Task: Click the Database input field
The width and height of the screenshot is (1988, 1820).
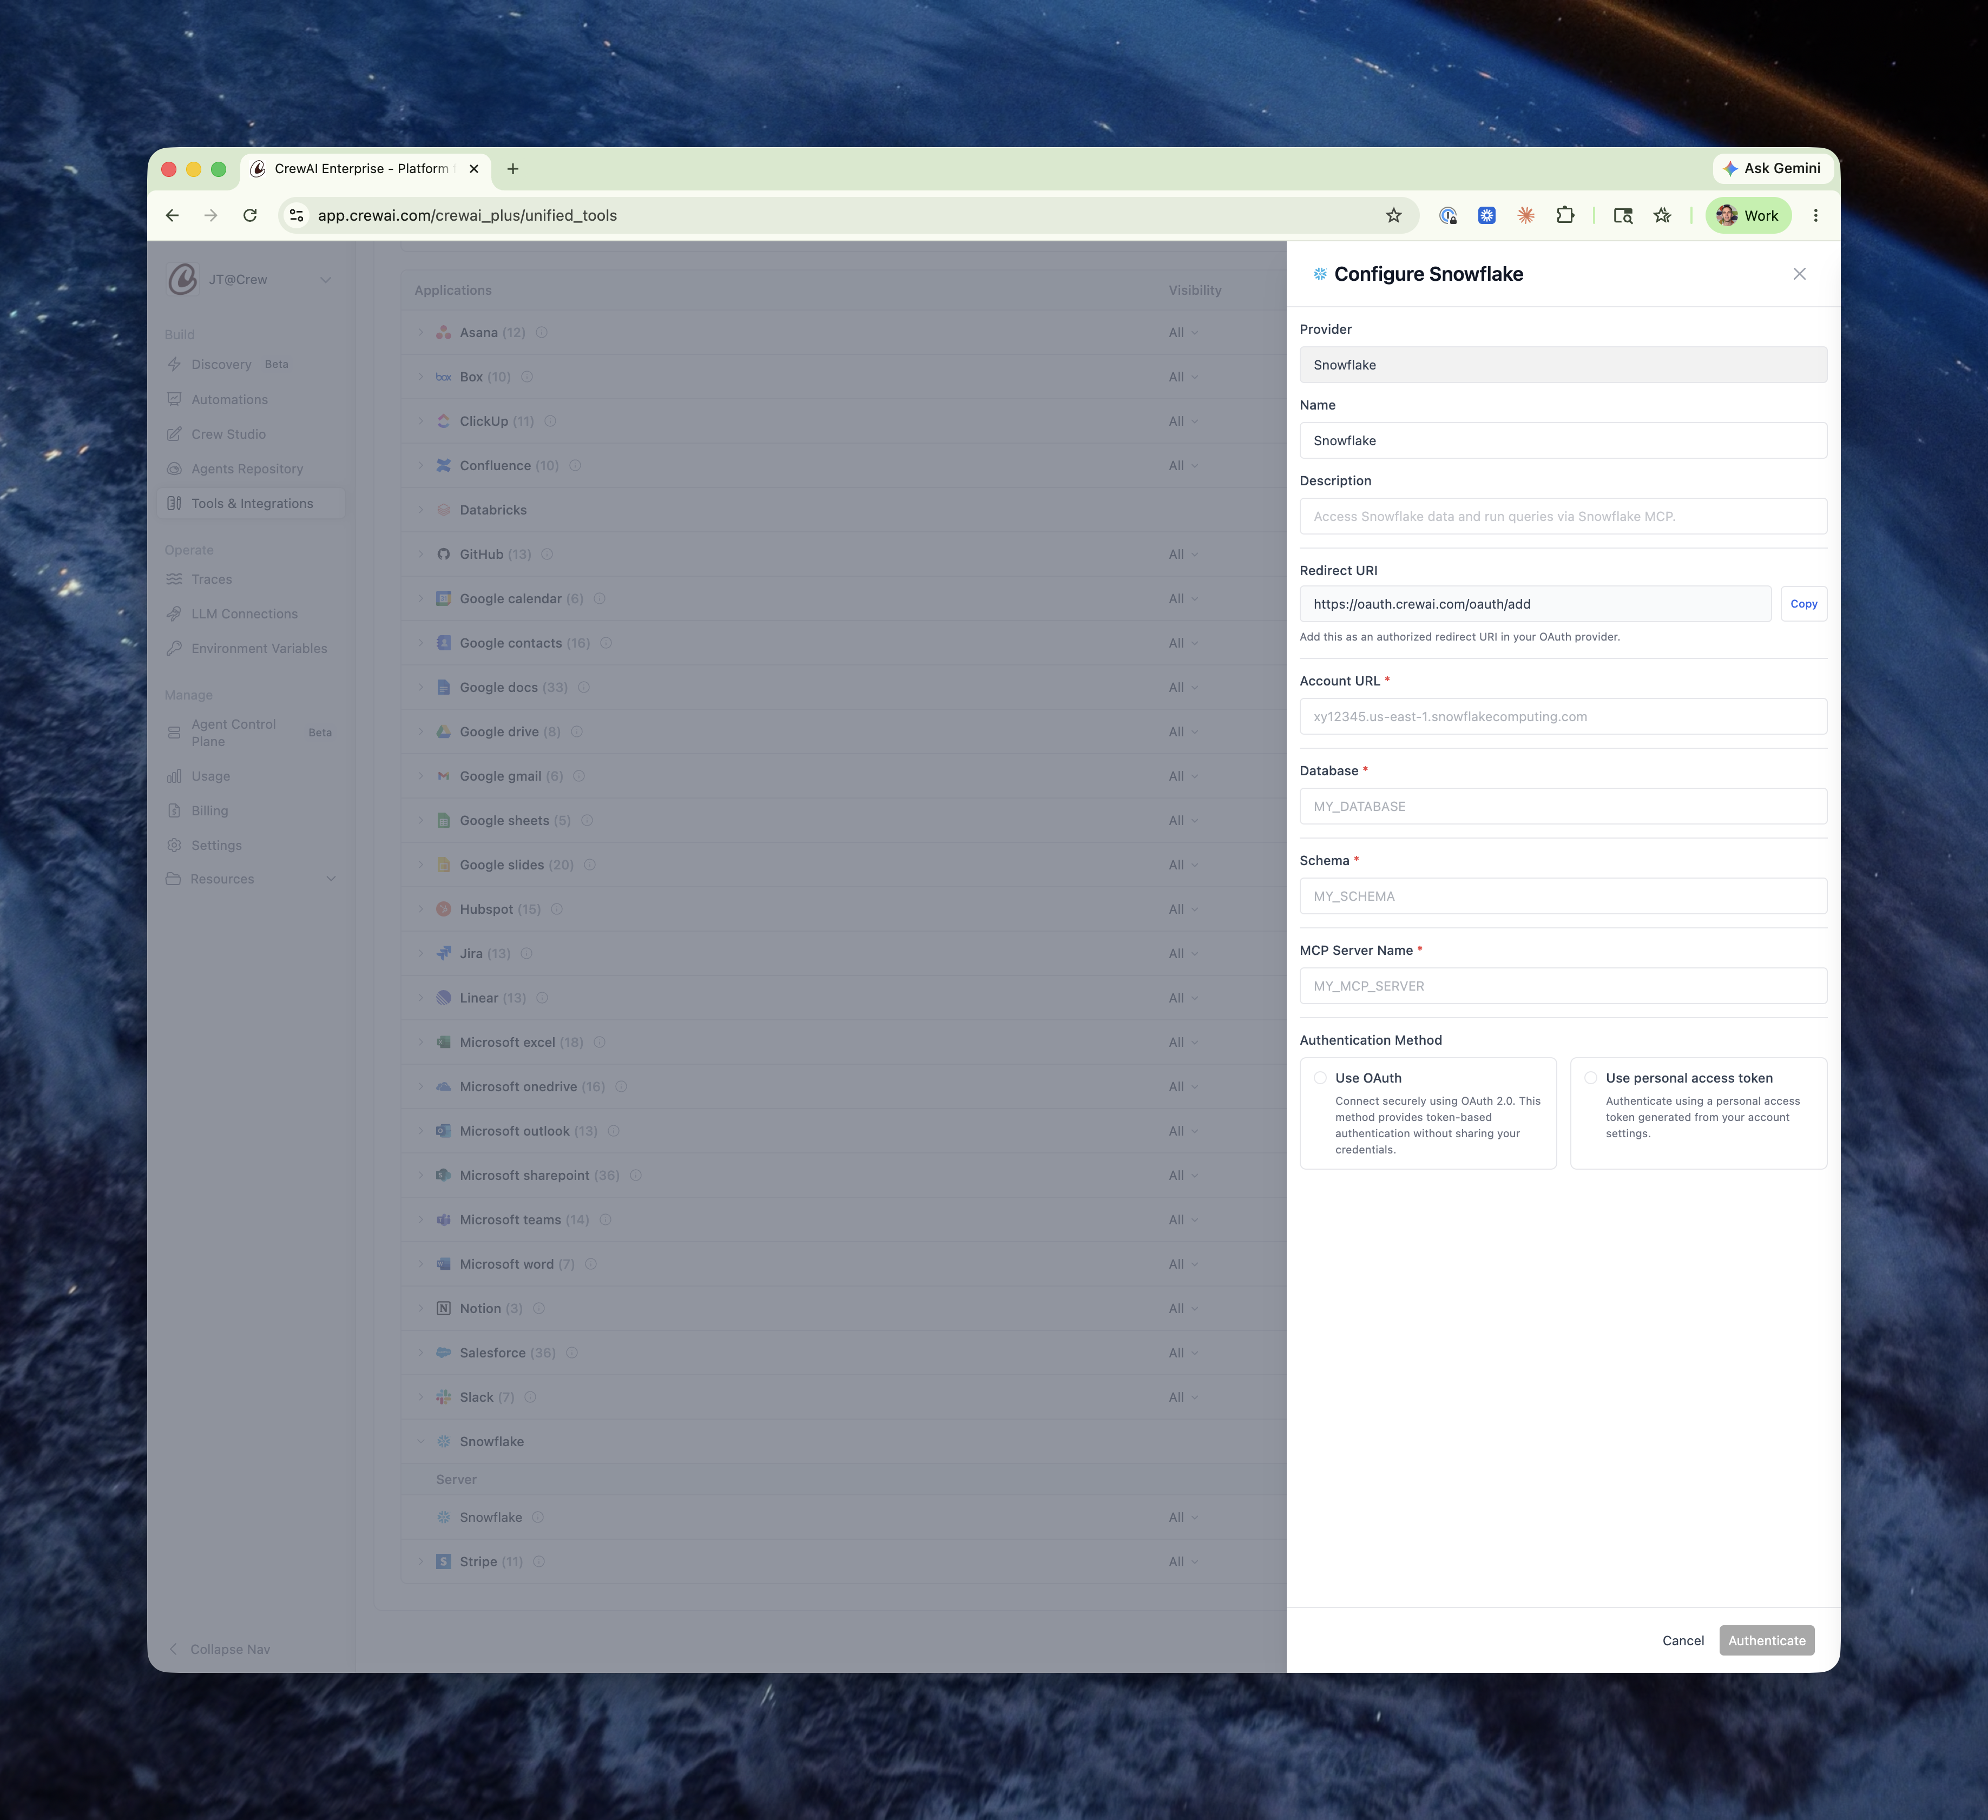Action: tap(1563, 806)
